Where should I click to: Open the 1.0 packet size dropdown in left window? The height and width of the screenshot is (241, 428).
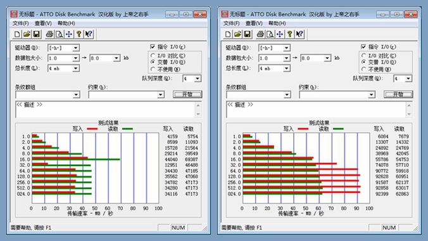[75, 58]
